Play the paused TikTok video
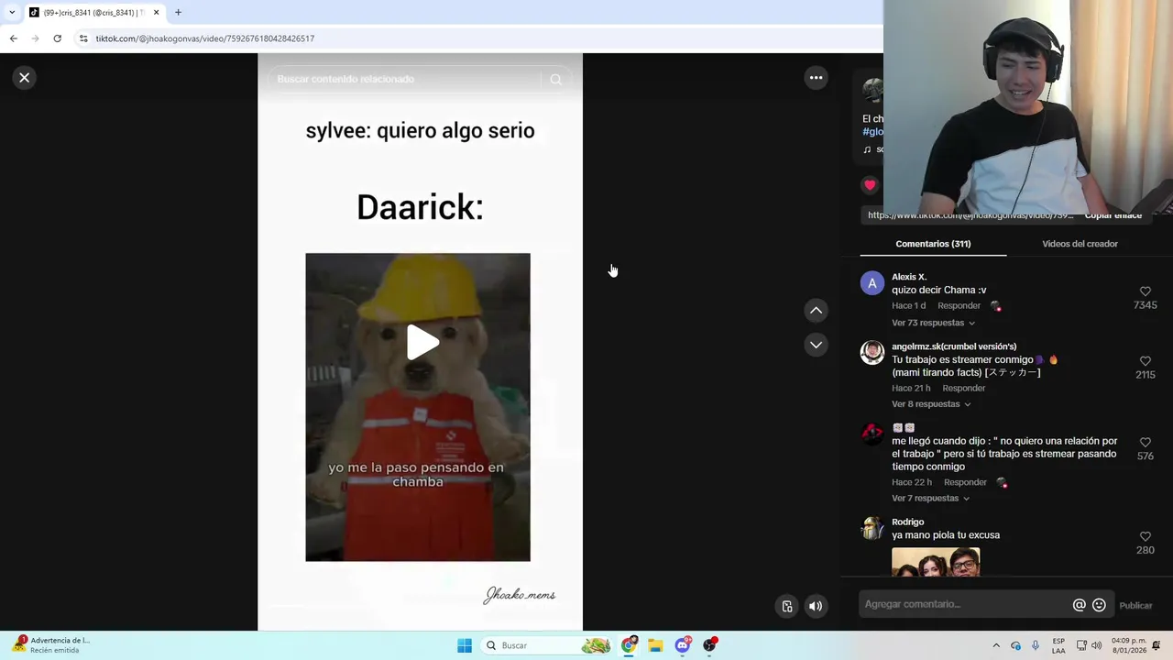The width and height of the screenshot is (1173, 660). pyautogui.click(x=422, y=343)
